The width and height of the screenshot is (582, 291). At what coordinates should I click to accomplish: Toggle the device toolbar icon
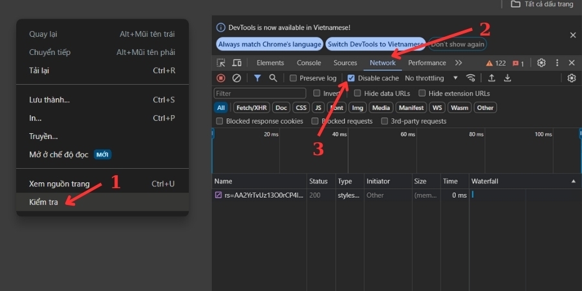[x=237, y=63]
